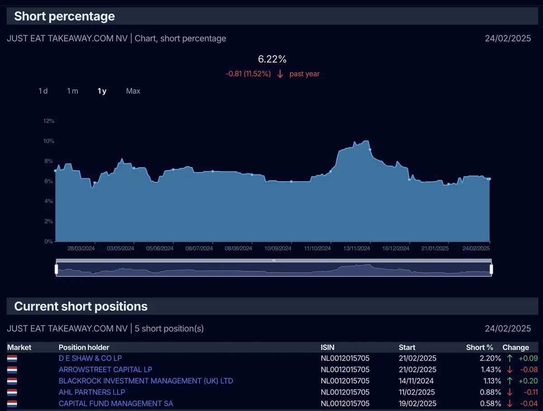The height and width of the screenshot is (411, 543).
Task: Select the 1y chart range
Action: 102,91
